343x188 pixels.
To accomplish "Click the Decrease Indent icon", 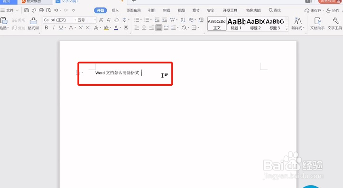I will pyautogui.click(x=157, y=20).
